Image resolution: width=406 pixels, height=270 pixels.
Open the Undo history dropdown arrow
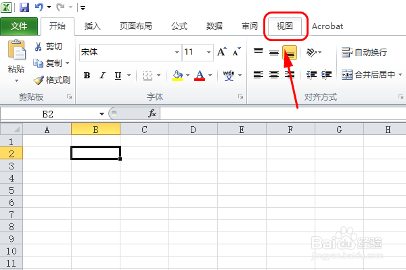point(49,7)
